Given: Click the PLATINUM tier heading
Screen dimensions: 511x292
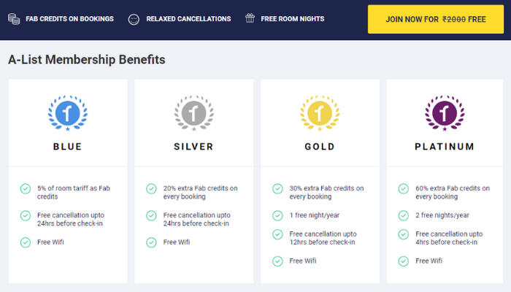Looking at the screenshot, I should tap(445, 147).
